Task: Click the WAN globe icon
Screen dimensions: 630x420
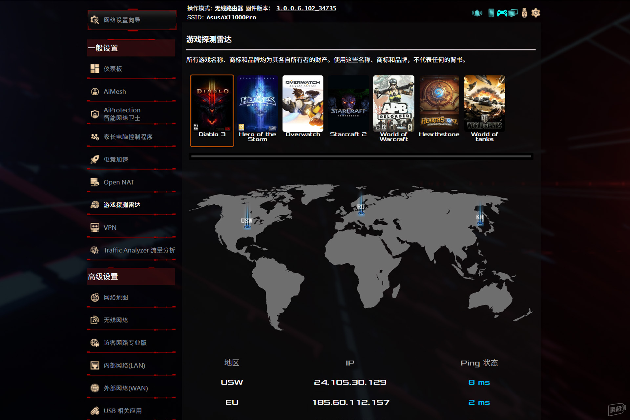Action: (95, 388)
